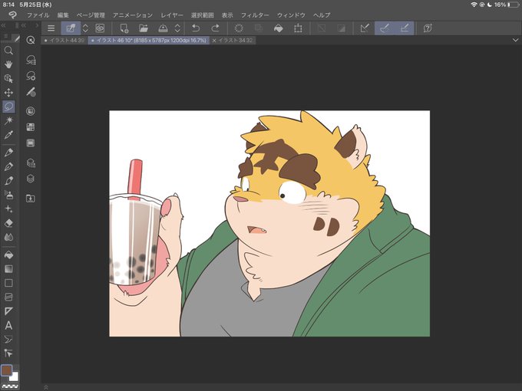Open Clip Studio support help icon
The height and width of the screenshot is (391, 522).
point(428,28)
